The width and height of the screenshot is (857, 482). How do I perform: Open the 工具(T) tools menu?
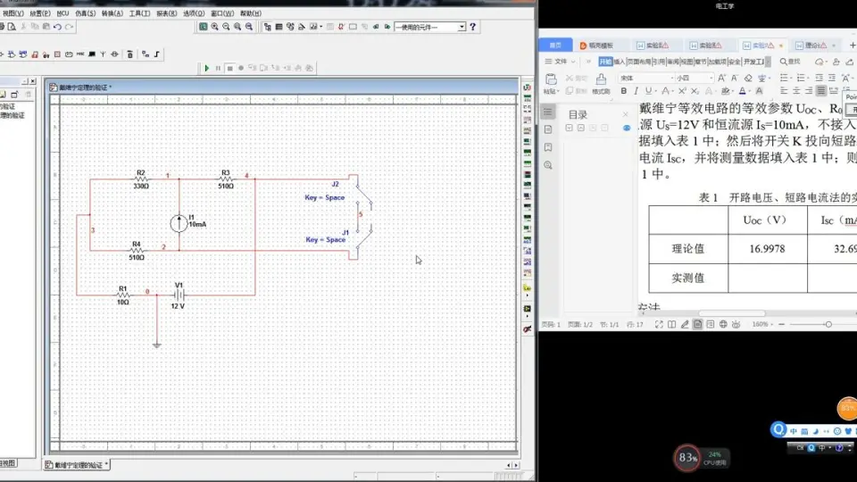coord(139,13)
